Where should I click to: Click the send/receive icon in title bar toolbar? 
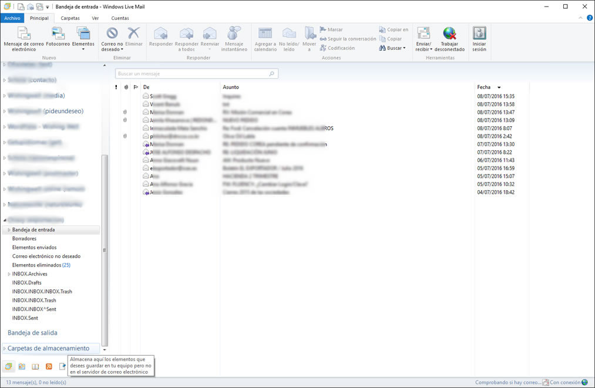pyautogui.click(x=39, y=7)
